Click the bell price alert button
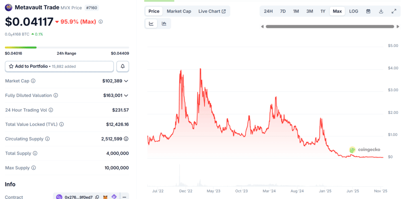 [123, 66]
